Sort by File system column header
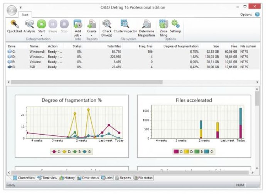The image size is (266, 194). [248, 46]
